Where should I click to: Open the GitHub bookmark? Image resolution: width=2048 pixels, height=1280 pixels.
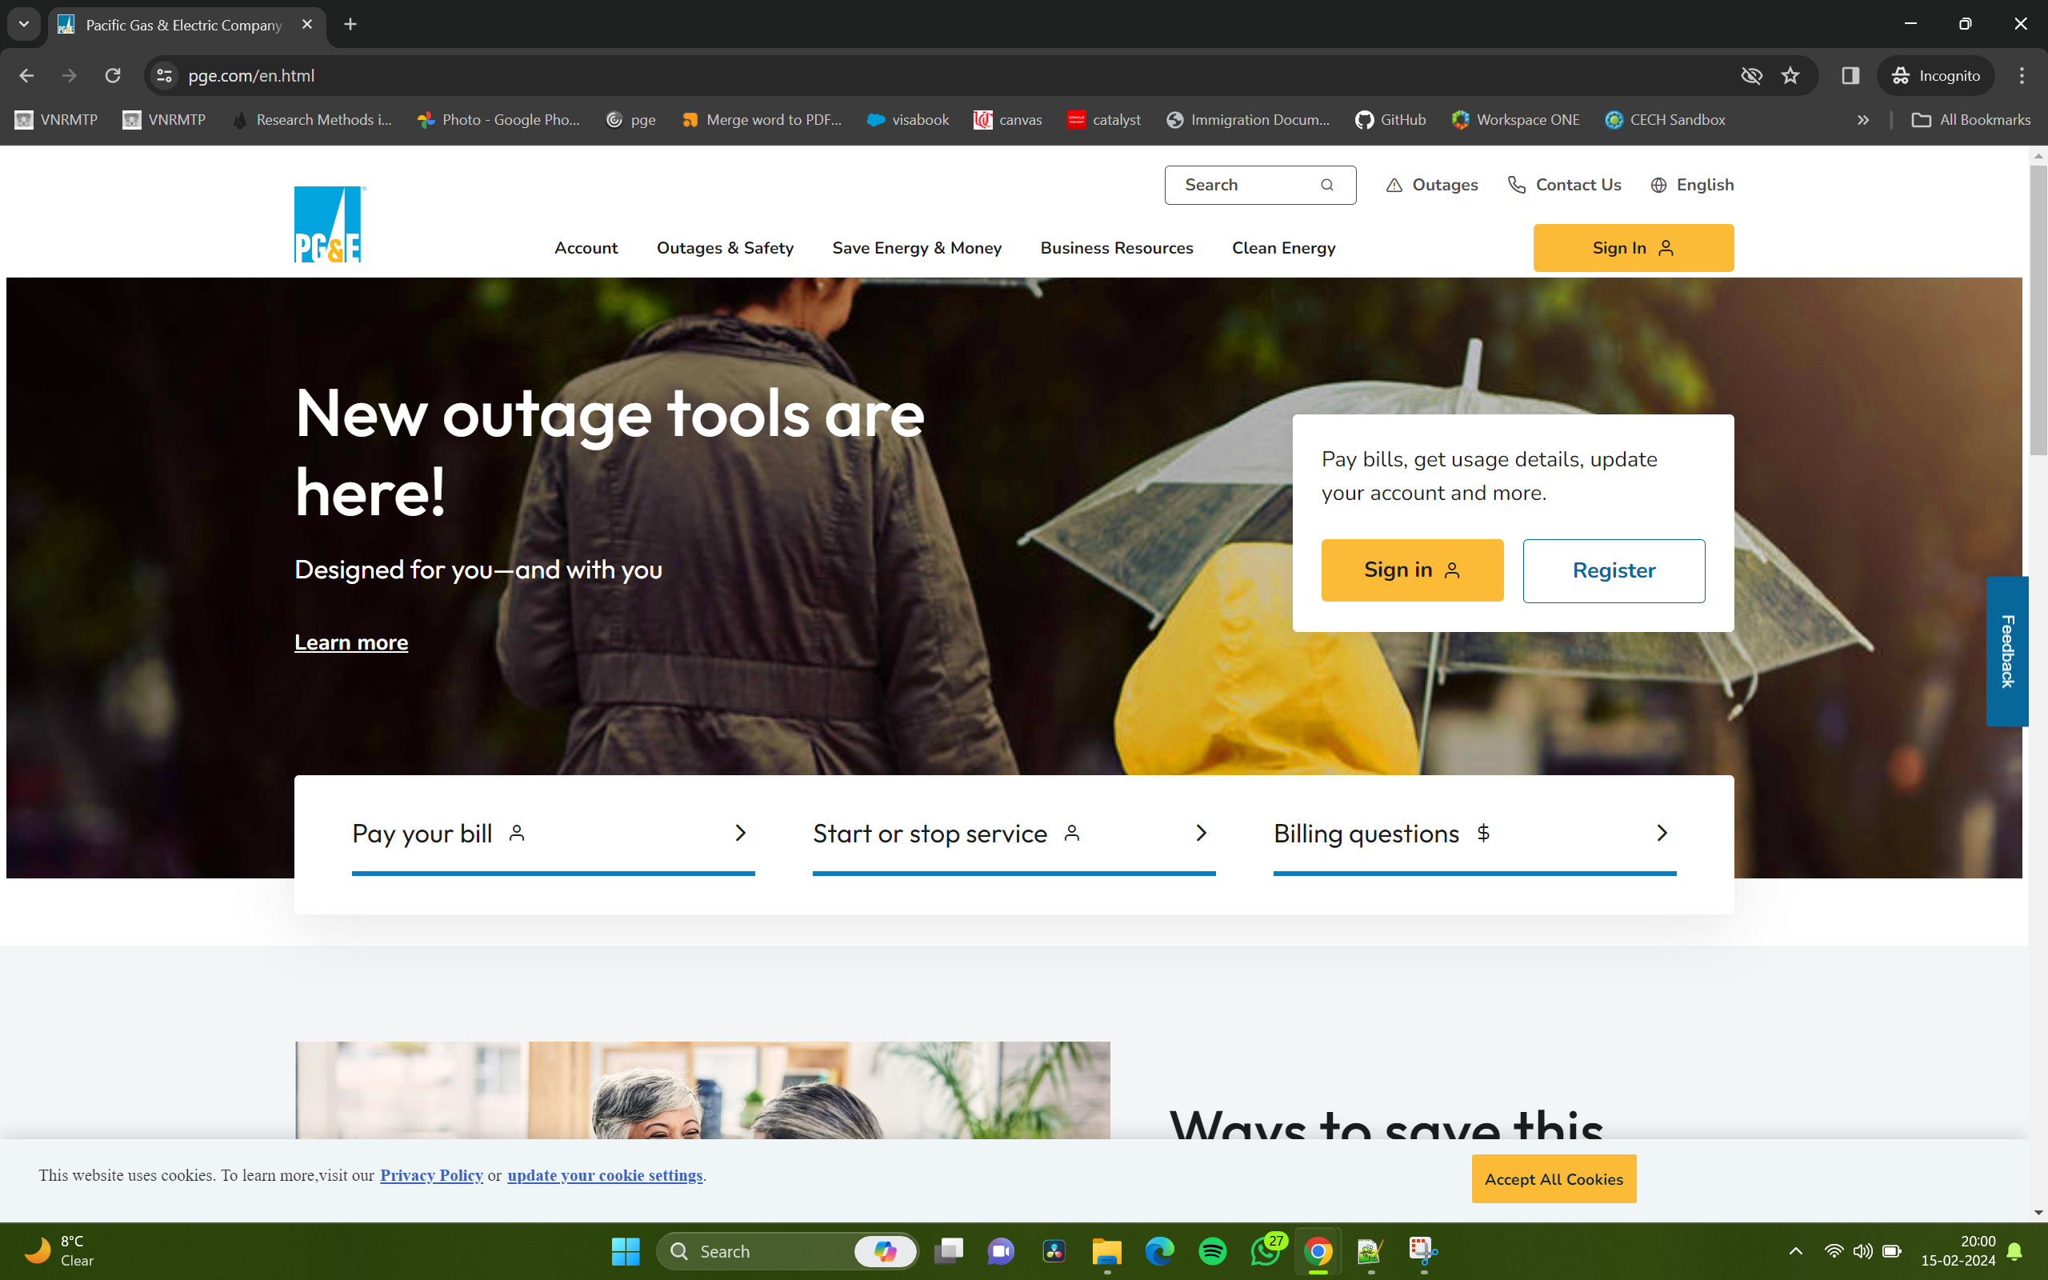1390,120
